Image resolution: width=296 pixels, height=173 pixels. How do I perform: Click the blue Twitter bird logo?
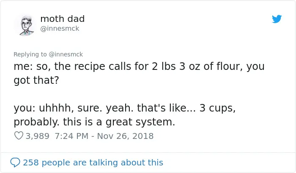pos(277,19)
